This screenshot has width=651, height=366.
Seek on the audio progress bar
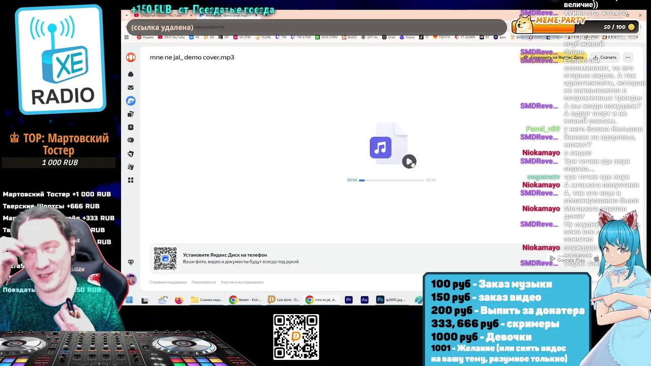pyautogui.click(x=392, y=180)
